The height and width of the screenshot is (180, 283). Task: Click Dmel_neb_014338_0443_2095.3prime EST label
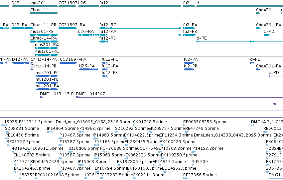tap(232, 135)
